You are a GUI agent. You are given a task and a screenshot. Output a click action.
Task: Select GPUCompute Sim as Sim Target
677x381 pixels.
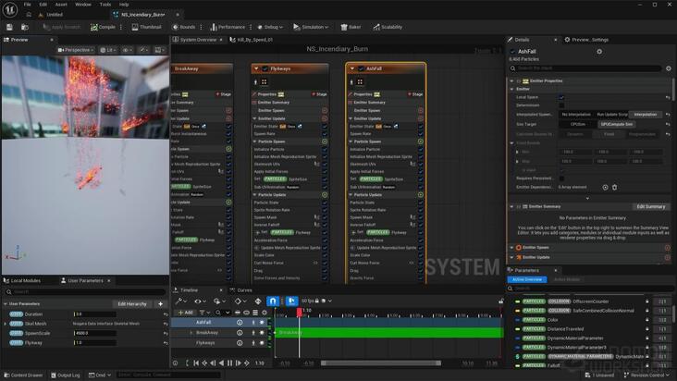pos(616,124)
